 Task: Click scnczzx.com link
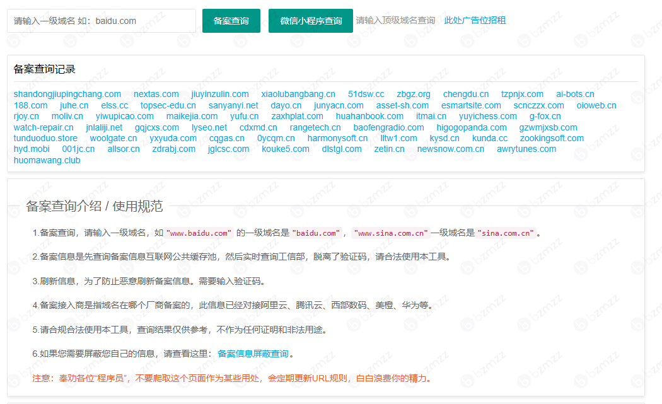click(538, 105)
